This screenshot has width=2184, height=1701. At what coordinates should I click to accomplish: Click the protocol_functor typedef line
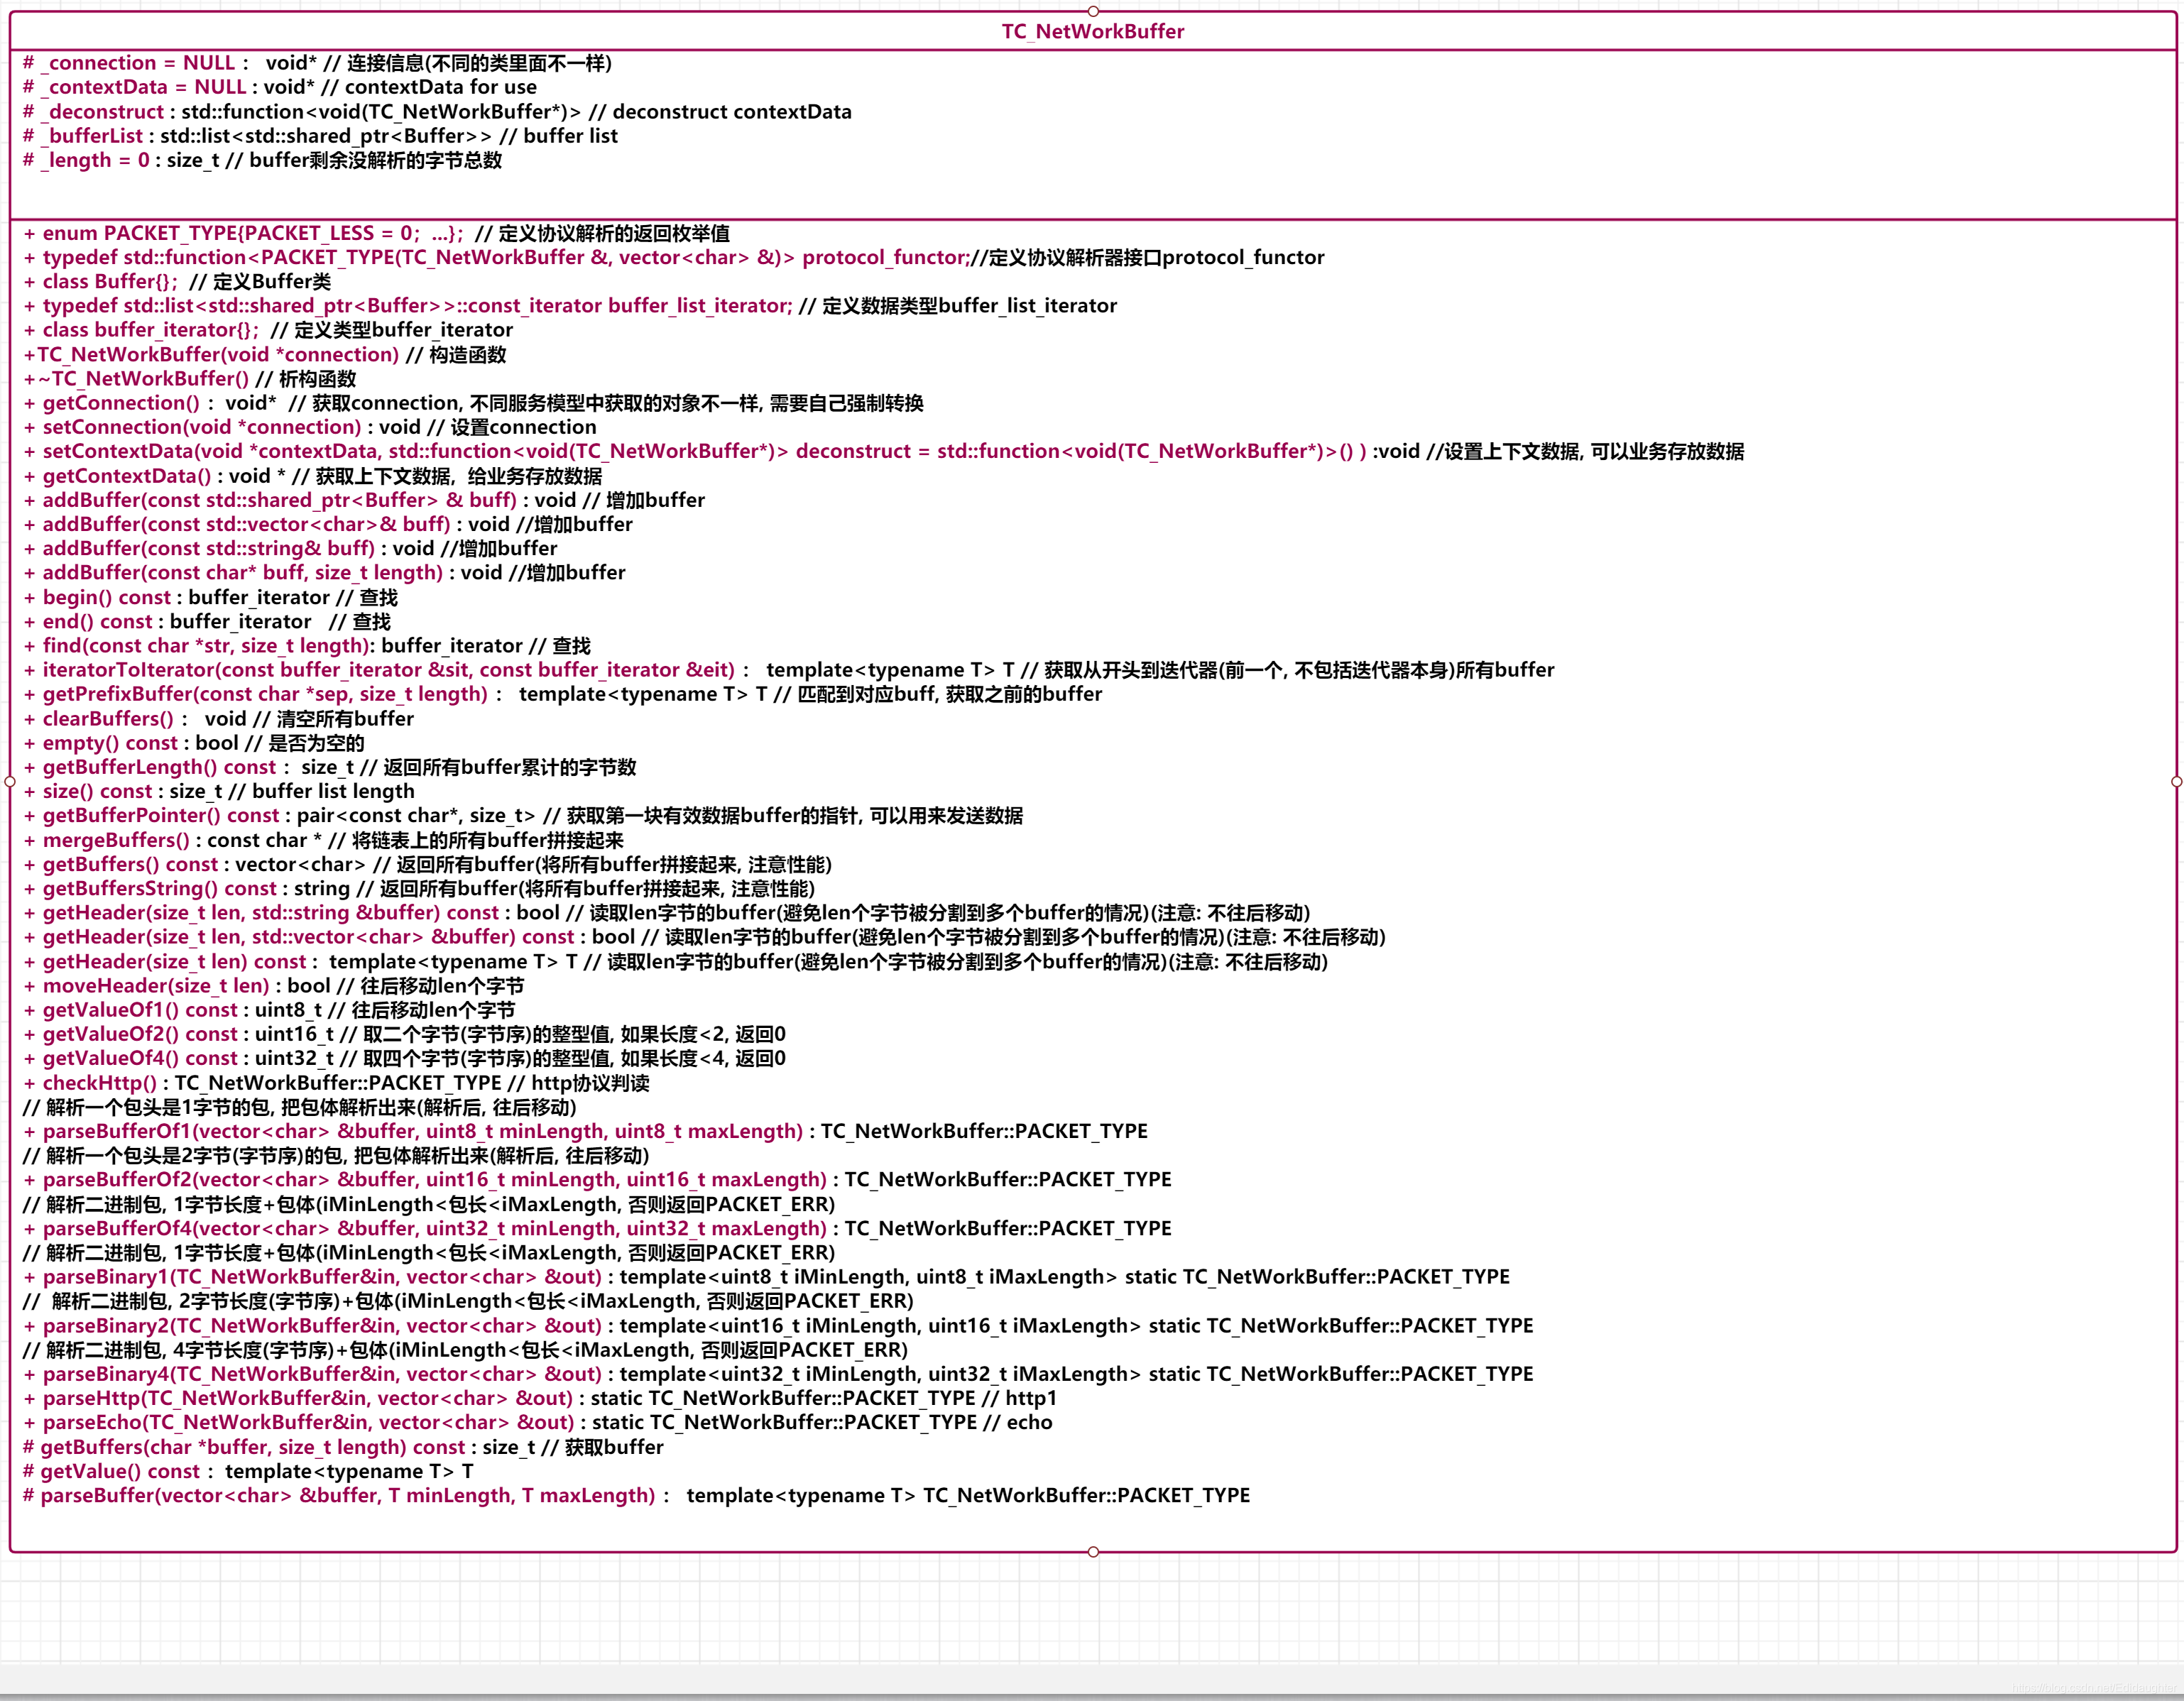point(672,257)
